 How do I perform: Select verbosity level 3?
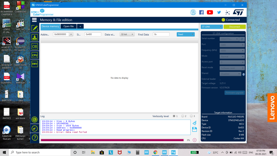point(191,116)
